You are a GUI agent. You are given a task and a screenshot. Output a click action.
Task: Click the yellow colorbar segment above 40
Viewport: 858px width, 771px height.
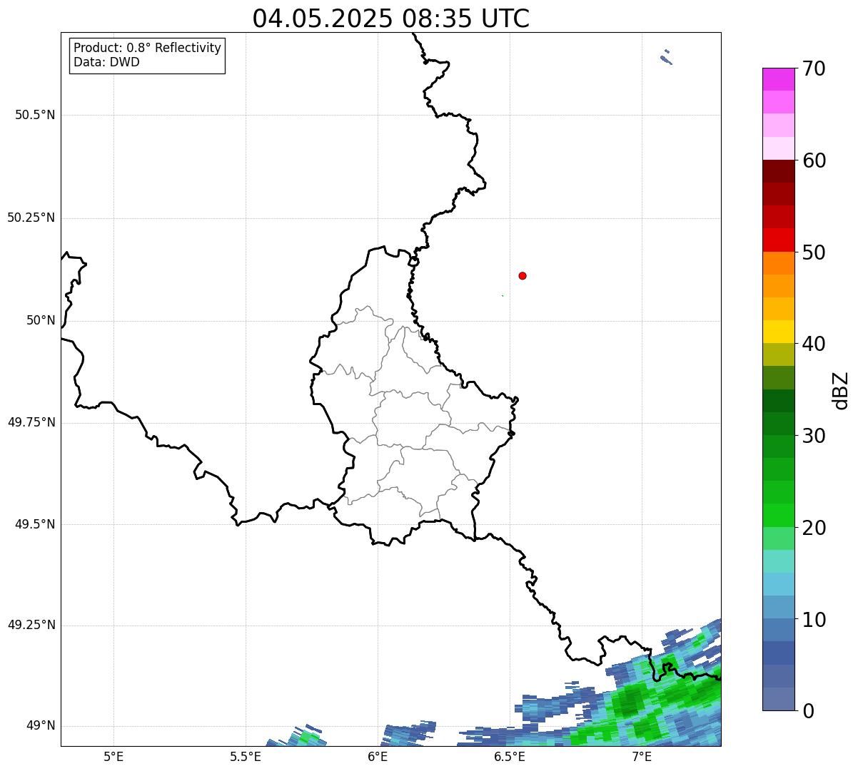point(779,332)
